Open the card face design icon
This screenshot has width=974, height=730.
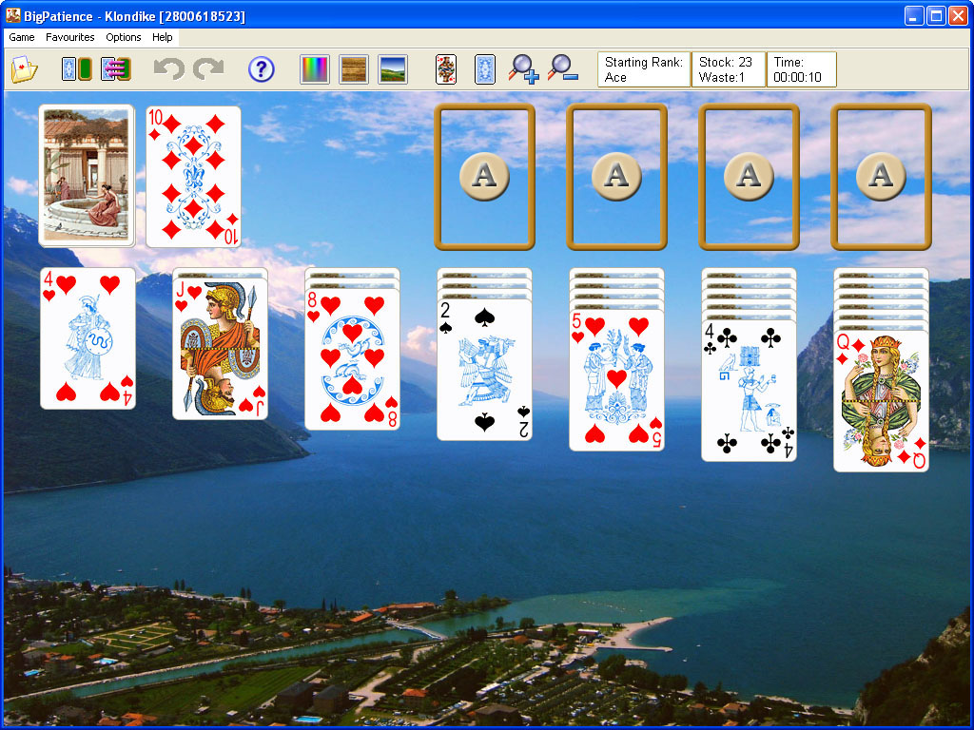coord(445,69)
